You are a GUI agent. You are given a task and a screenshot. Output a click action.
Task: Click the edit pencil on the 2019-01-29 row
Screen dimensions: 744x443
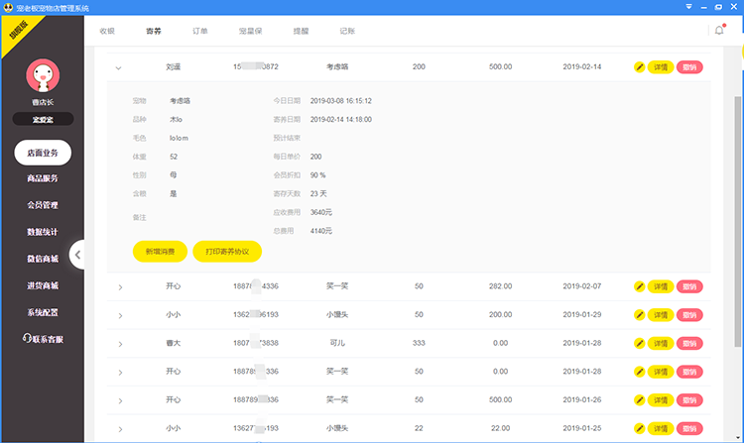[x=640, y=315]
